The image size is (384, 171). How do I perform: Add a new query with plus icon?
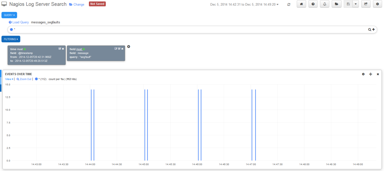373,29
